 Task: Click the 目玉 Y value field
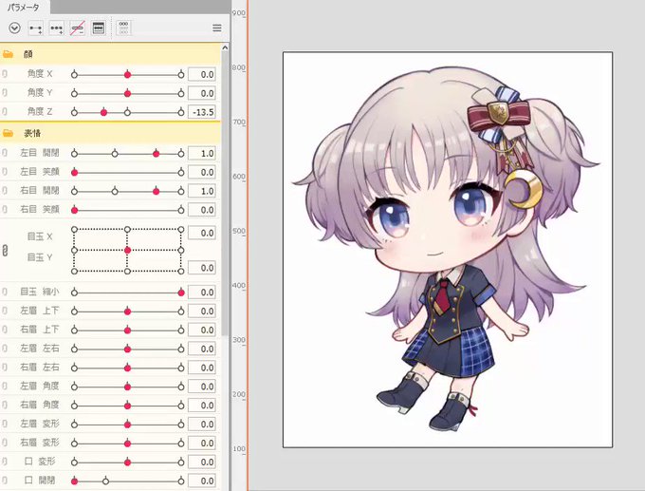(x=201, y=268)
